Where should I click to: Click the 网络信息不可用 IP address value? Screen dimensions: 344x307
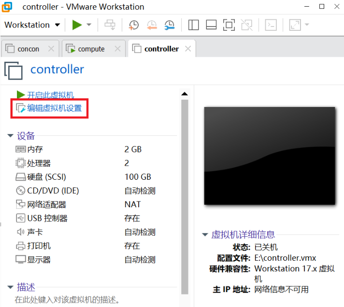coord(282,290)
